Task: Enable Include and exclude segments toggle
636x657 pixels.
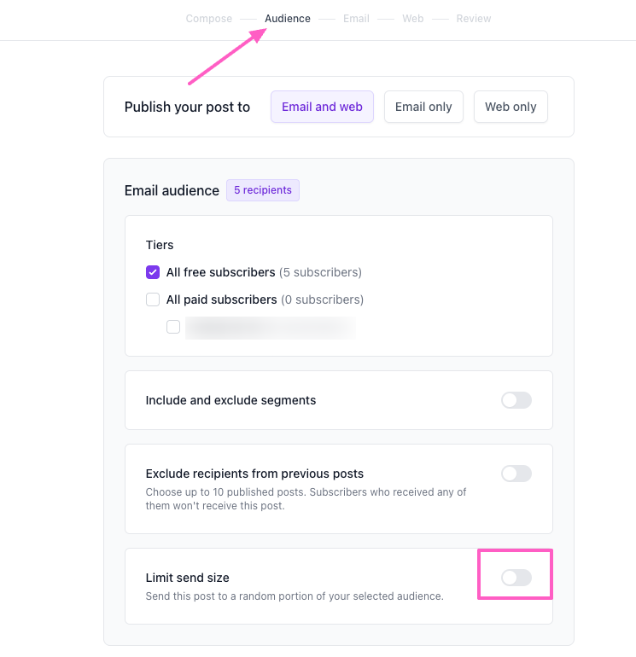Action: pyautogui.click(x=516, y=400)
